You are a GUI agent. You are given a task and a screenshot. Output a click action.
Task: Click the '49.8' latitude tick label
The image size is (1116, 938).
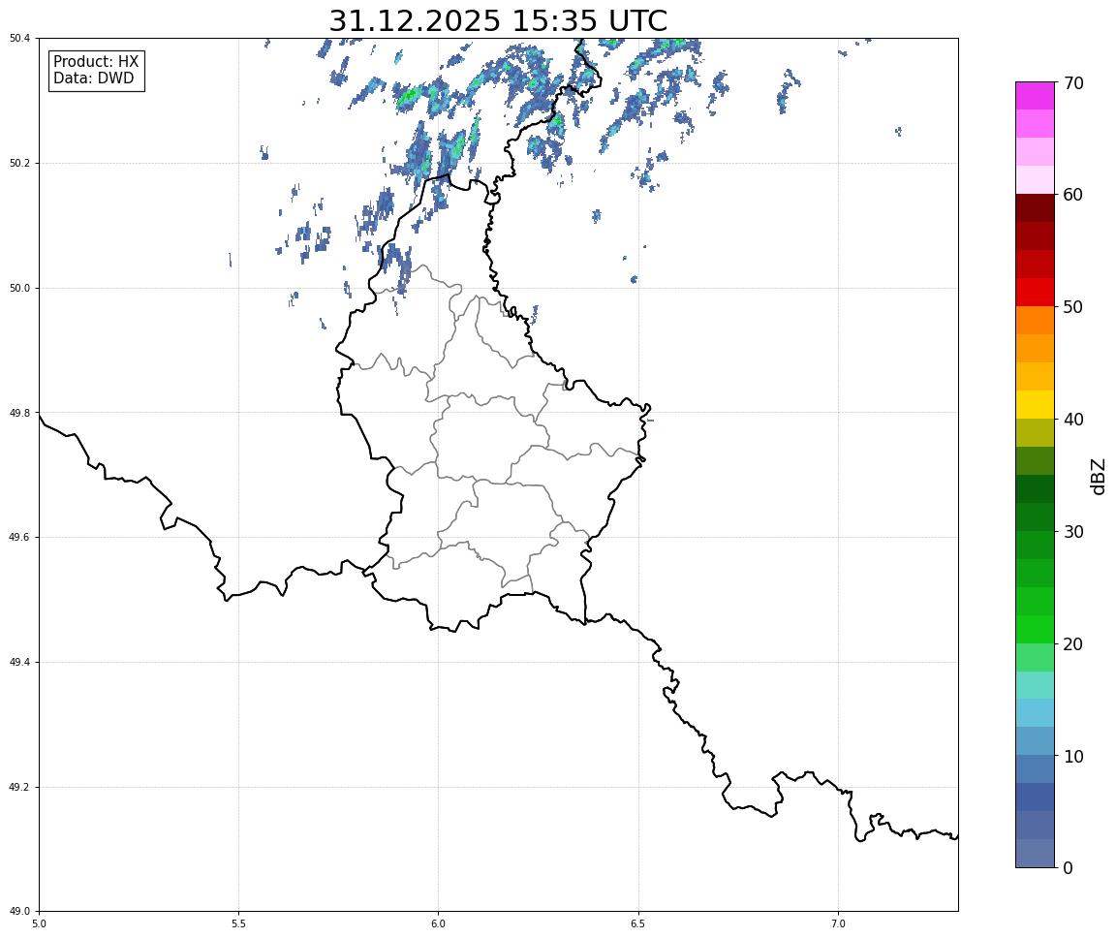point(19,413)
